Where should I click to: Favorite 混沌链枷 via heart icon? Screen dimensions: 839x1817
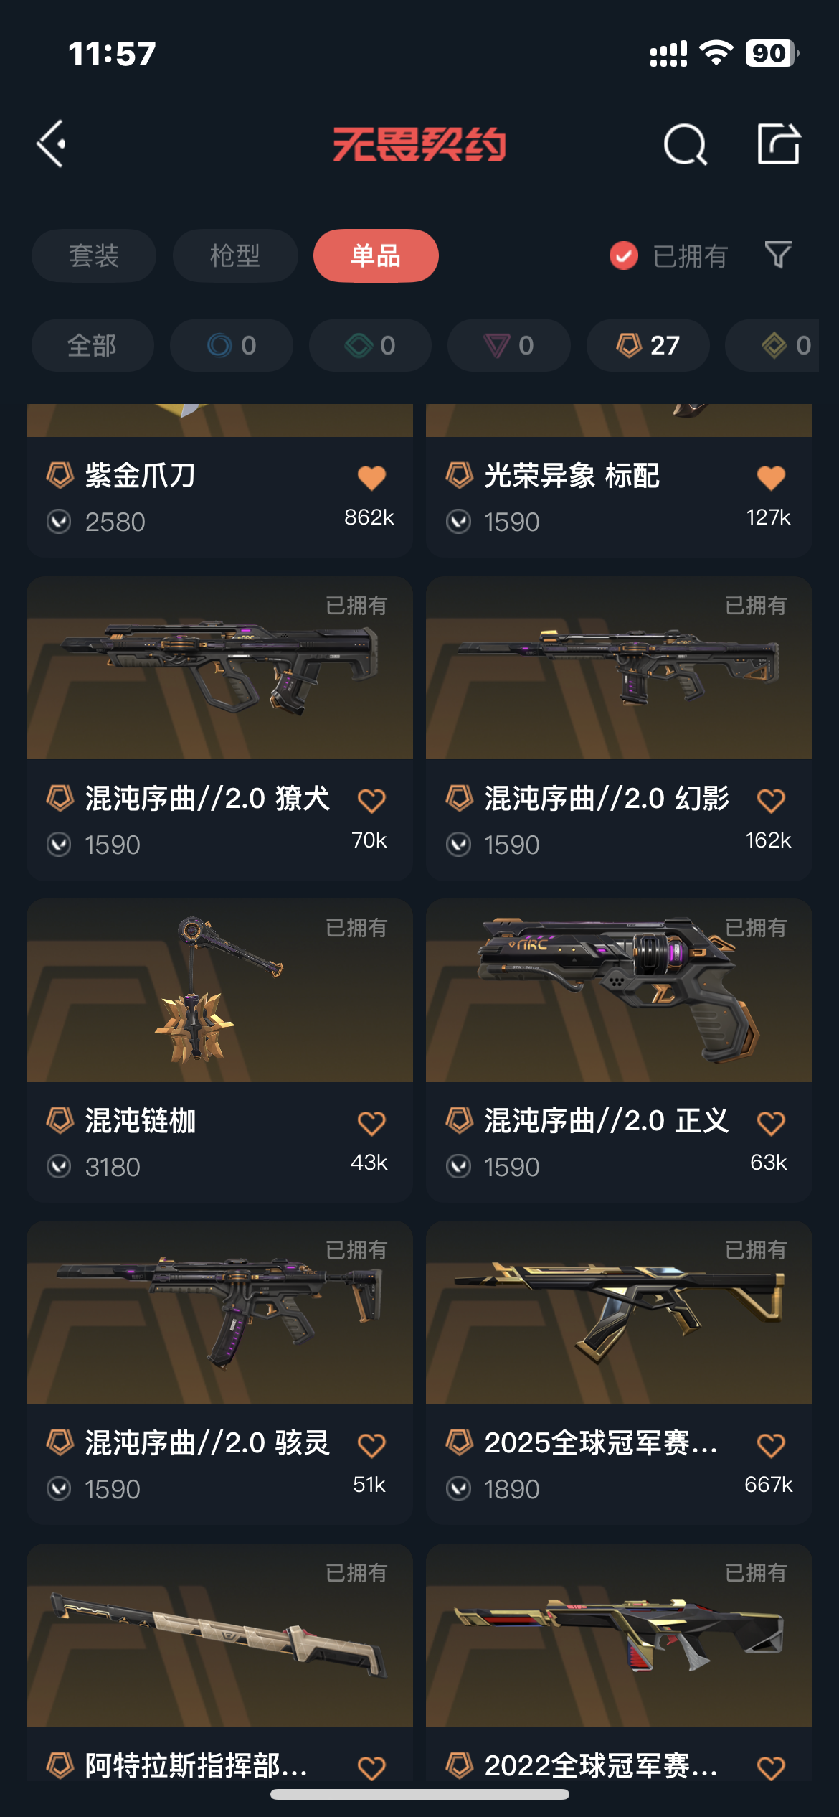(x=371, y=1122)
